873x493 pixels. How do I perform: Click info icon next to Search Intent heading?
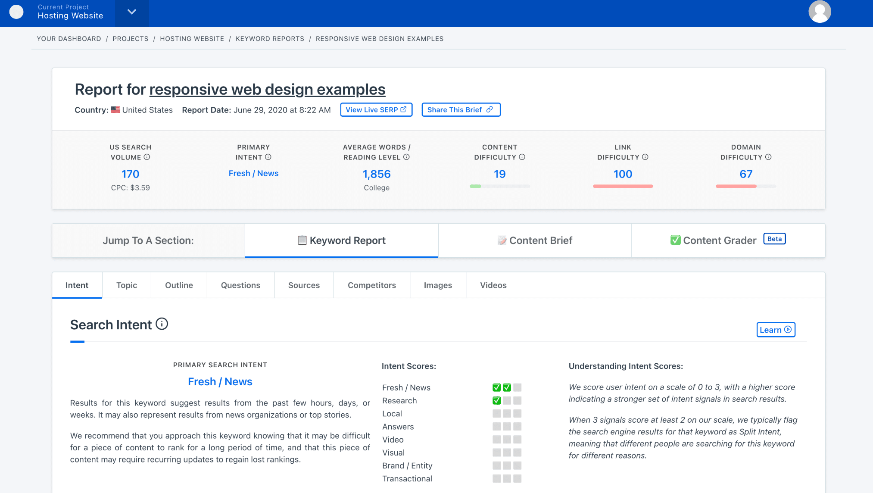[x=162, y=324]
